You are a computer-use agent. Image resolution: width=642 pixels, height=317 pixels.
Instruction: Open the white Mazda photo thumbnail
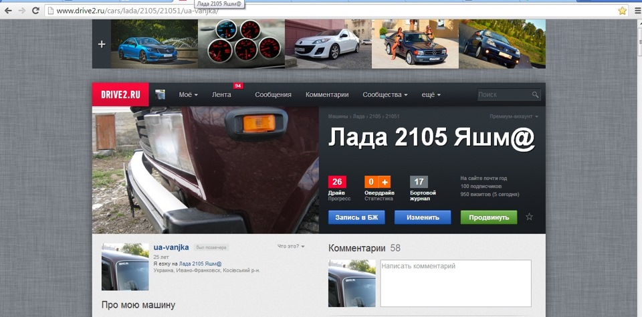tap(328, 44)
